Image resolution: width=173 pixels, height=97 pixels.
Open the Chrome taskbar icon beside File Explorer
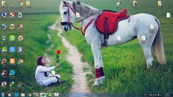pos(30,95)
